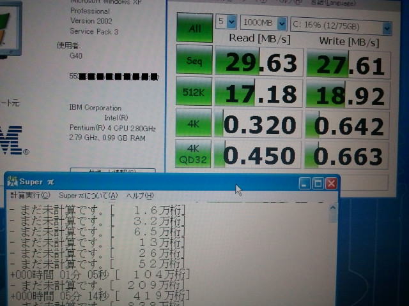This screenshot has height=306, width=409.
Task: Select the 512K read value 17.18
Action: pos(258,93)
